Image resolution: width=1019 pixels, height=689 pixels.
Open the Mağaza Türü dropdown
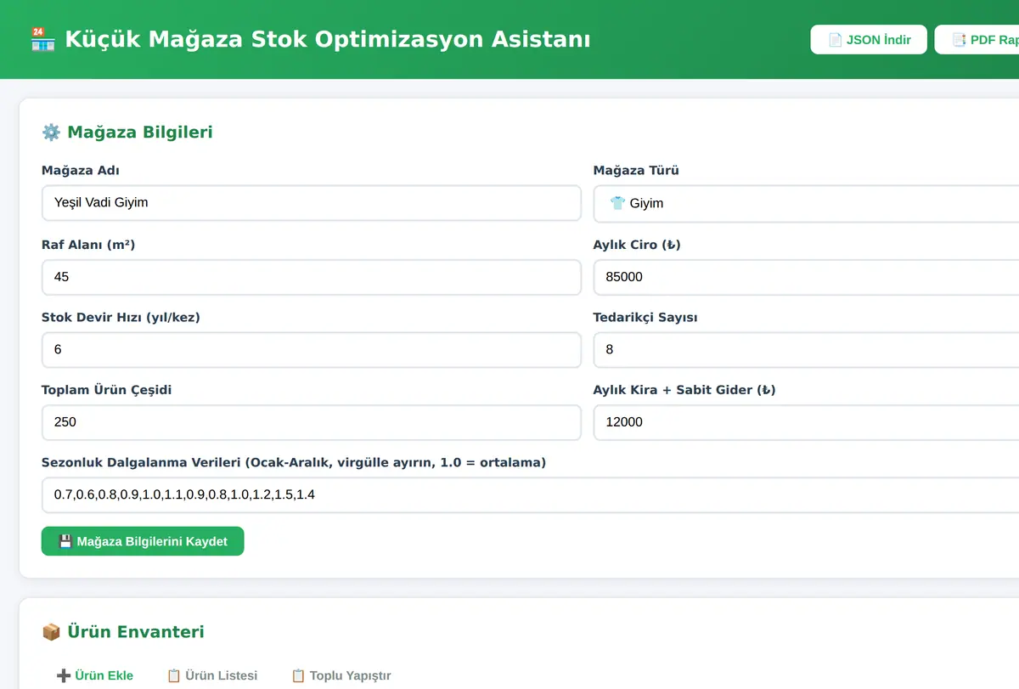[806, 203]
